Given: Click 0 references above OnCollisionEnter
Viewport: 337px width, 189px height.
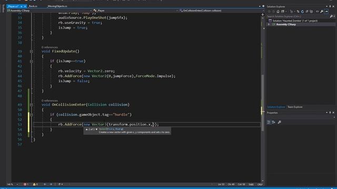Looking at the screenshot, I should pos(49,100).
